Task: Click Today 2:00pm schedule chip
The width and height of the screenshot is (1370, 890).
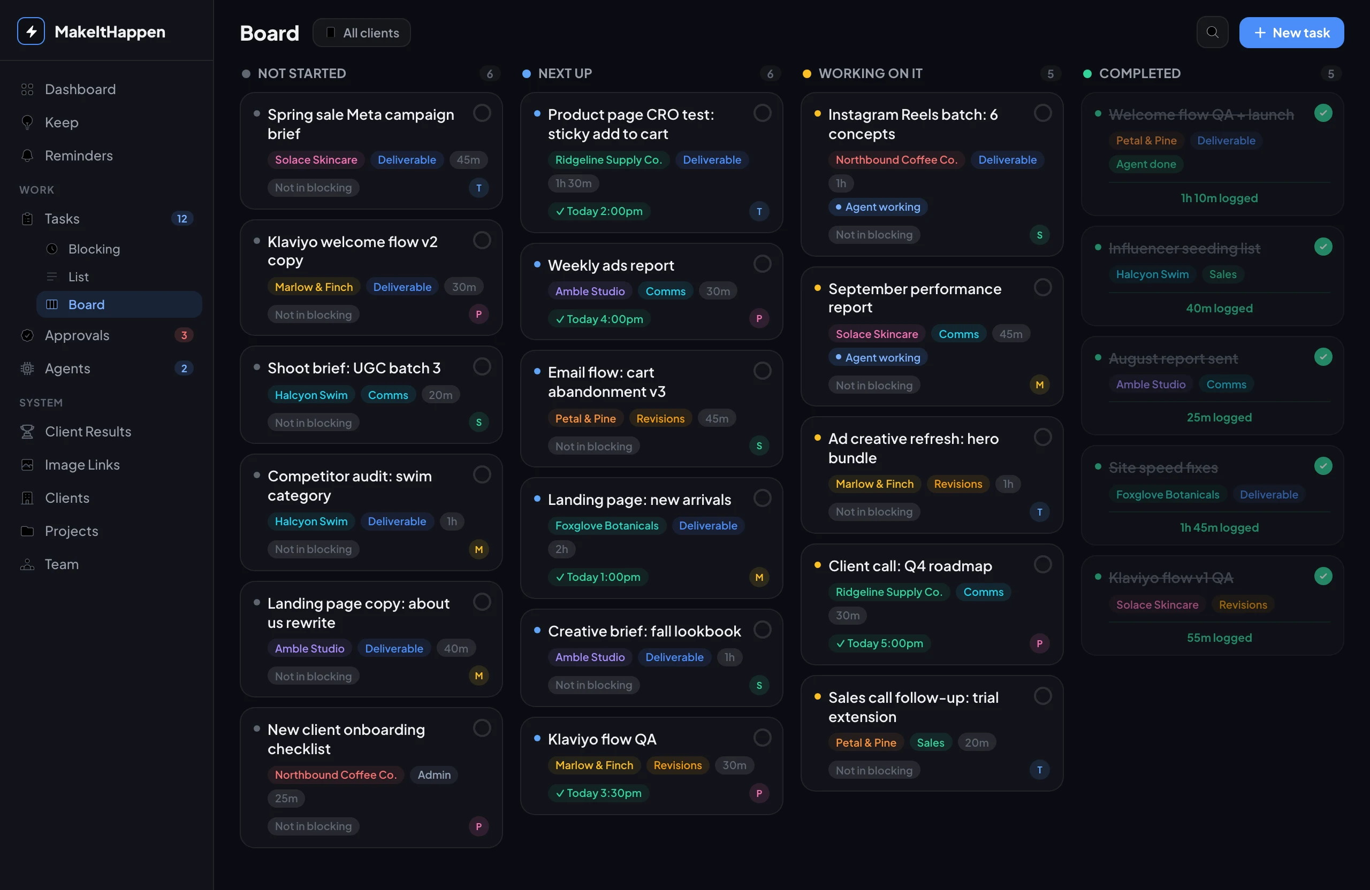Action: tap(599, 211)
